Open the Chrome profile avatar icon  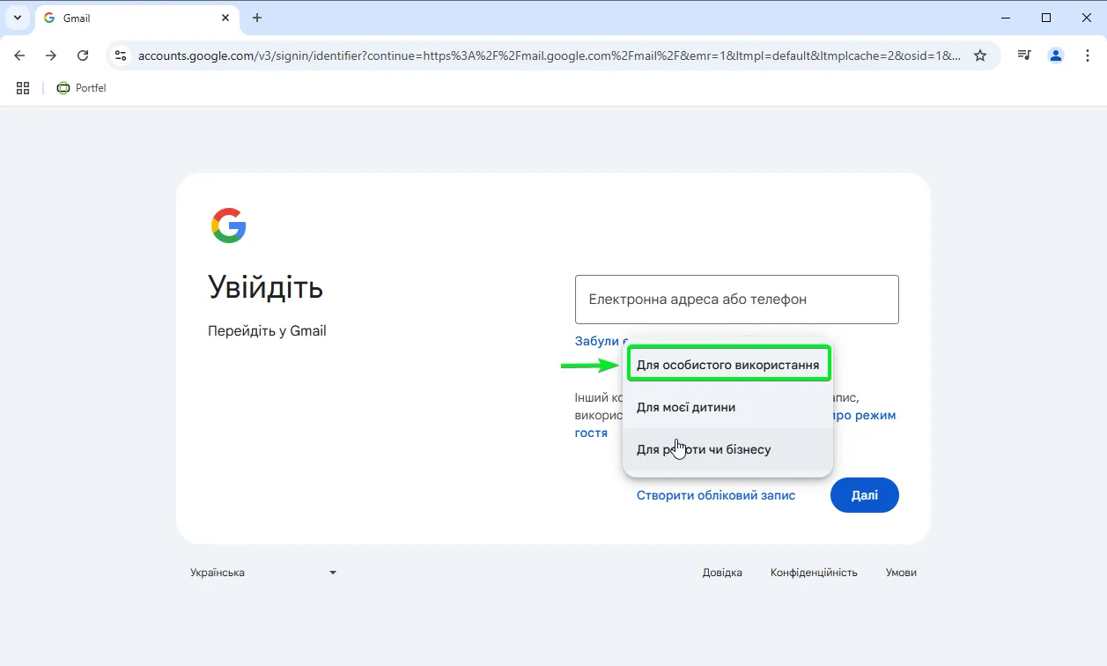coord(1056,55)
